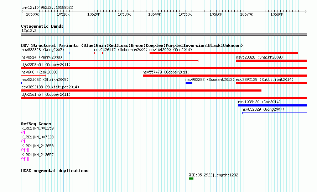317x192 pixels.
Task: Open the nsv8914 (Perry2008) variant line
Action: click(x=110, y=61)
